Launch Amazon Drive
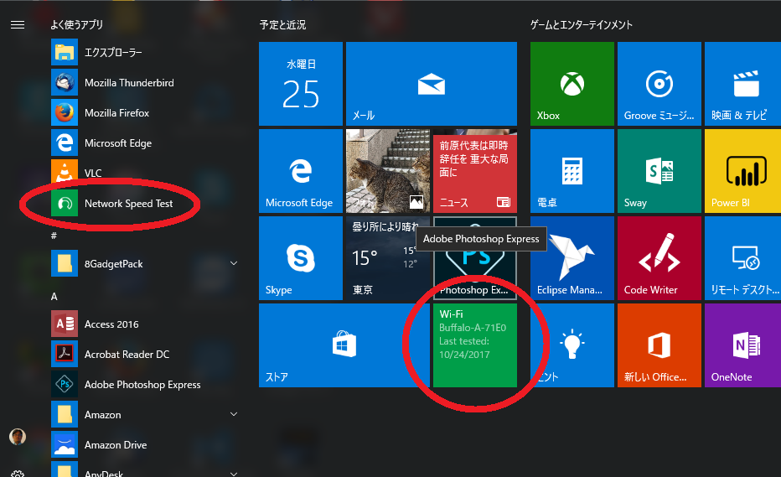The width and height of the screenshot is (781, 477). coord(146,444)
